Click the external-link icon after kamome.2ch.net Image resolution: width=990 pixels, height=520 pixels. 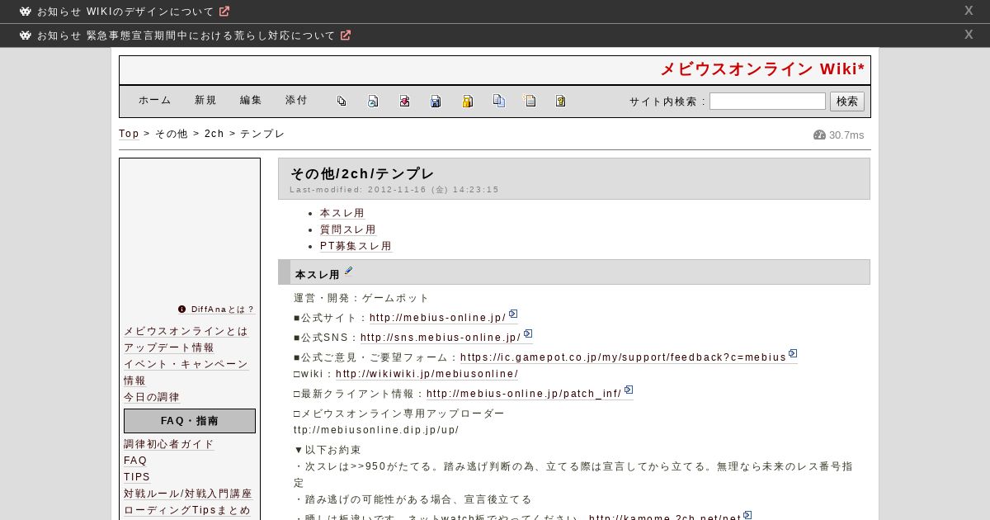pyautogui.click(x=747, y=515)
